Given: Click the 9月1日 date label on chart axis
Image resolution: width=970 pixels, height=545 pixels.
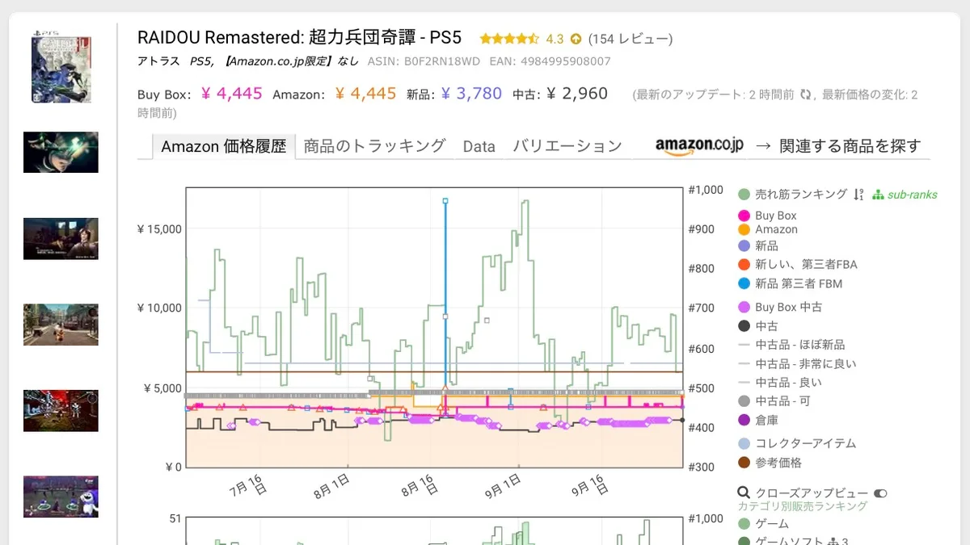Looking at the screenshot, I should coord(504,488).
